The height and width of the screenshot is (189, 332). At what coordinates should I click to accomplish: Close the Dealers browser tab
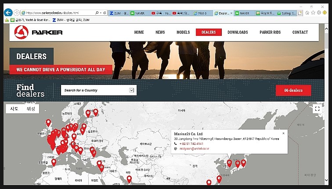[x=231, y=13]
